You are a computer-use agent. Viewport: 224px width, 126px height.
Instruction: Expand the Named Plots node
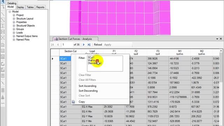coord(14,40)
